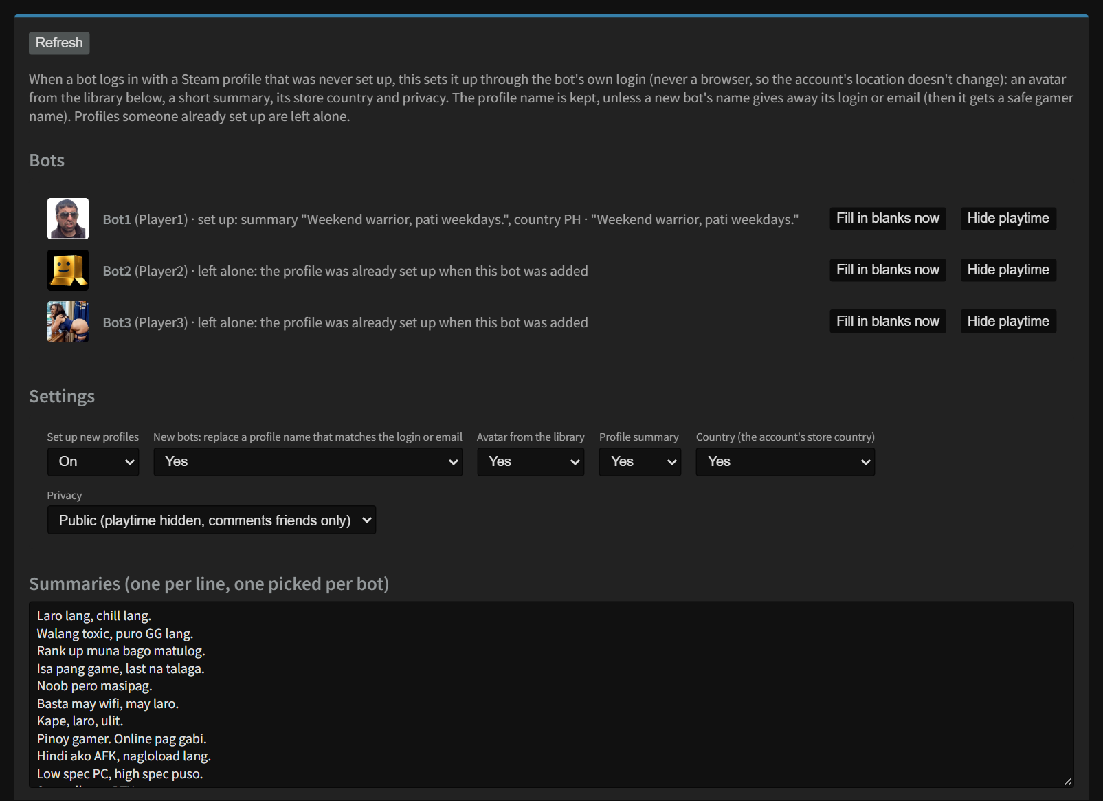Click the line 'Noob pero masipag.'
The width and height of the screenshot is (1103, 801).
(x=95, y=686)
